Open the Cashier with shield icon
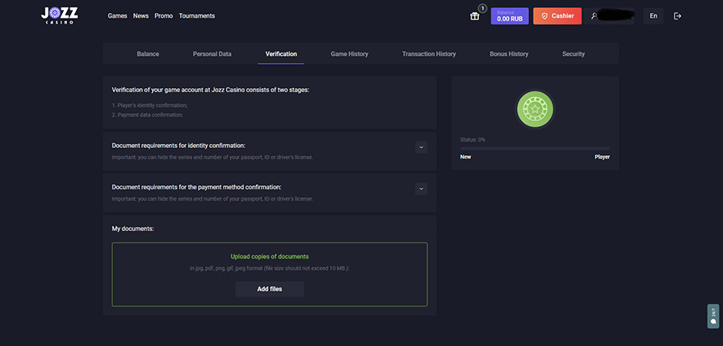This screenshot has height=346, width=723. point(557,16)
